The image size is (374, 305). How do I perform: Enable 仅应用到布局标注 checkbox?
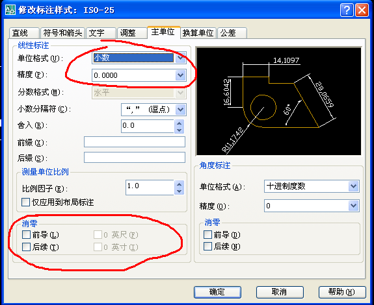[x=26, y=202]
